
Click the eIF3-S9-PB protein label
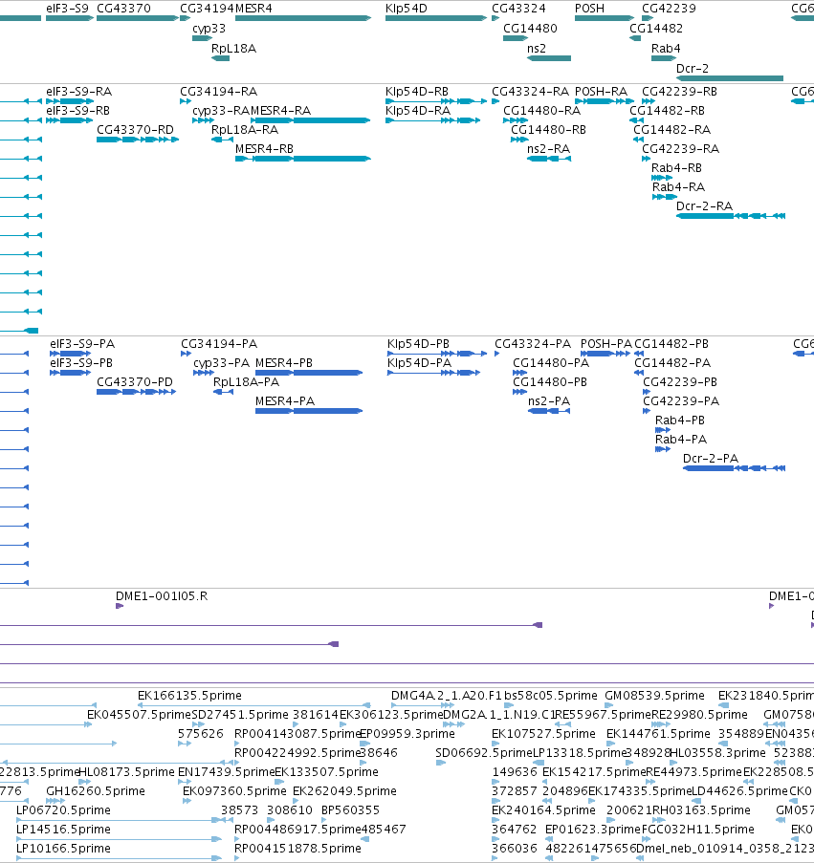point(81,363)
